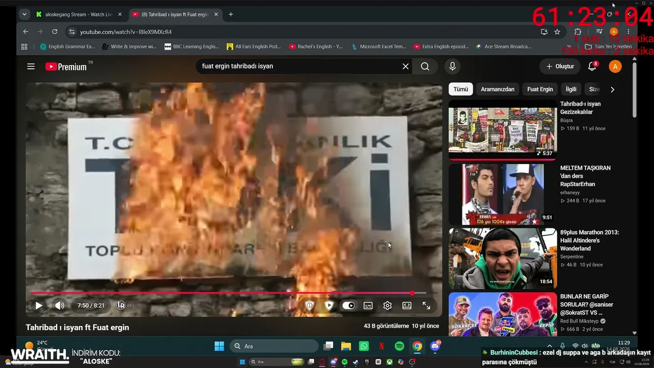Open the English Grammar Ex... bookmark
The width and height of the screenshot is (654, 368).
pos(67,47)
